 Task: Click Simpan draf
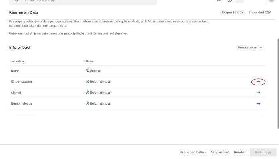pyautogui.click(x=220, y=152)
